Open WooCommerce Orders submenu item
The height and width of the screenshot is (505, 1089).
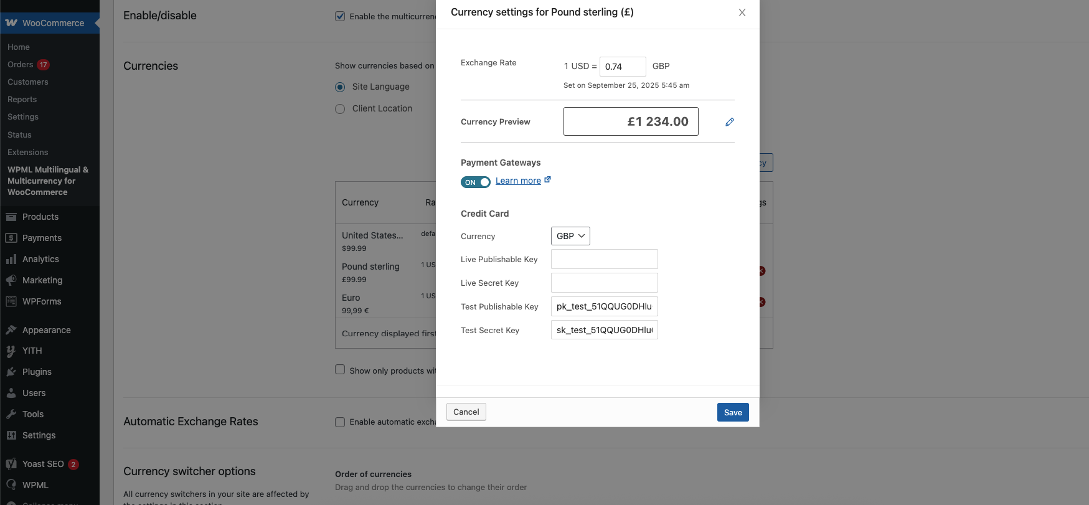(x=20, y=65)
